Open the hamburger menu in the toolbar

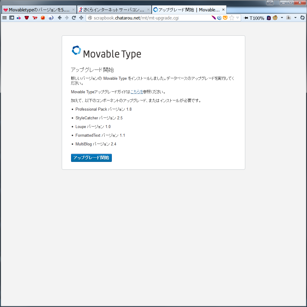(4, 18)
